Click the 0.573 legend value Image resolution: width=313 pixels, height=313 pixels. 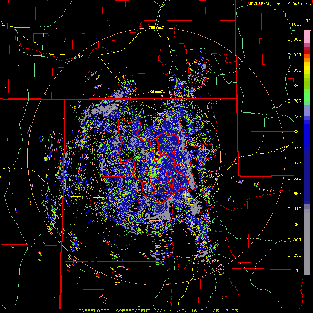click(295, 163)
